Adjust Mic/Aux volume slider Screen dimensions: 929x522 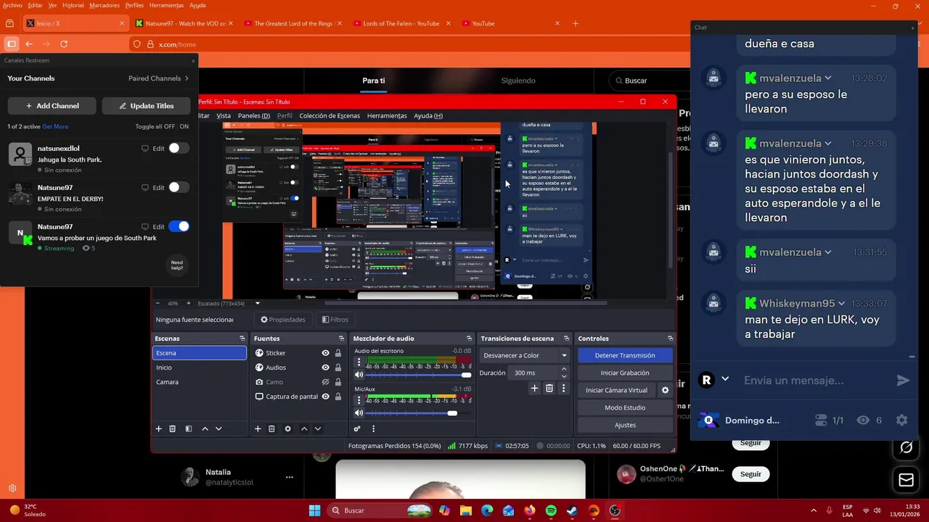coord(419,413)
